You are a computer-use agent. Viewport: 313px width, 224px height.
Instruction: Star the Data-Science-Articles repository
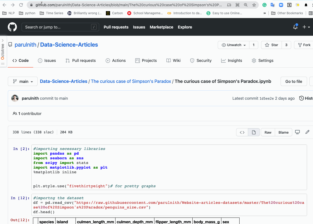pyautogui.click(x=271, y=45)
